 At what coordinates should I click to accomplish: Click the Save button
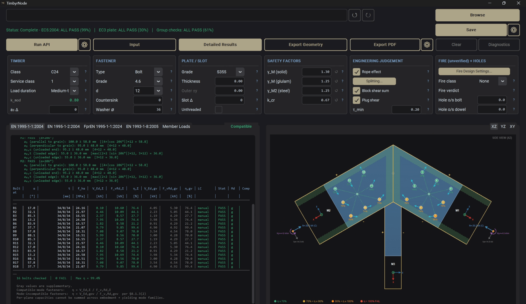[471, 30]
